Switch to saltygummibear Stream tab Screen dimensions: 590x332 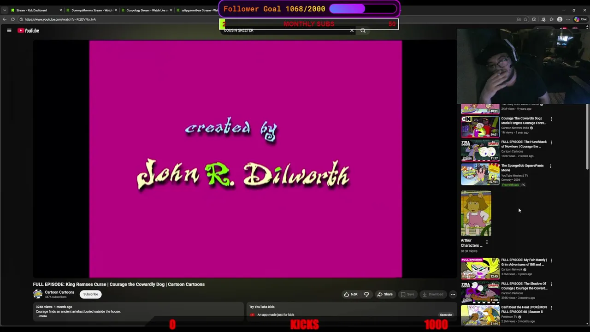click(x=197, y=10)
